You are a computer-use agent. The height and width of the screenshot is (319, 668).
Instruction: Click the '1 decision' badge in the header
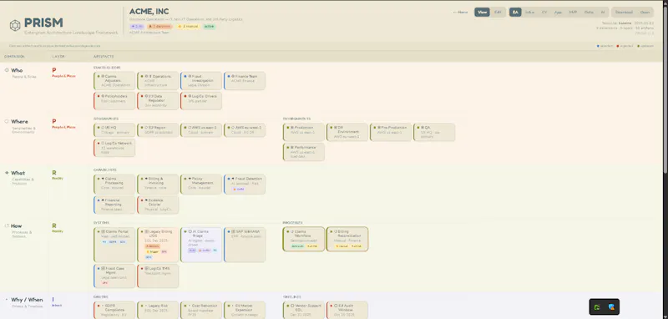pos(159,27)
